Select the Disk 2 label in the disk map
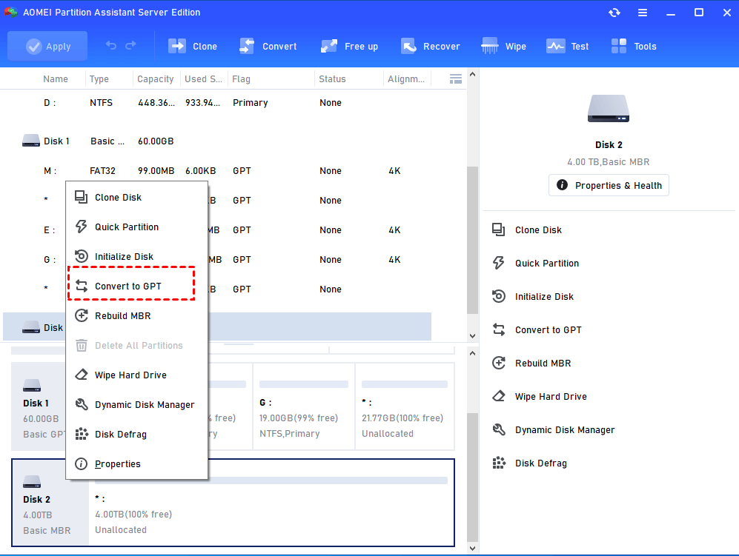This screenshot has height=556, width=739. (37, 500)
